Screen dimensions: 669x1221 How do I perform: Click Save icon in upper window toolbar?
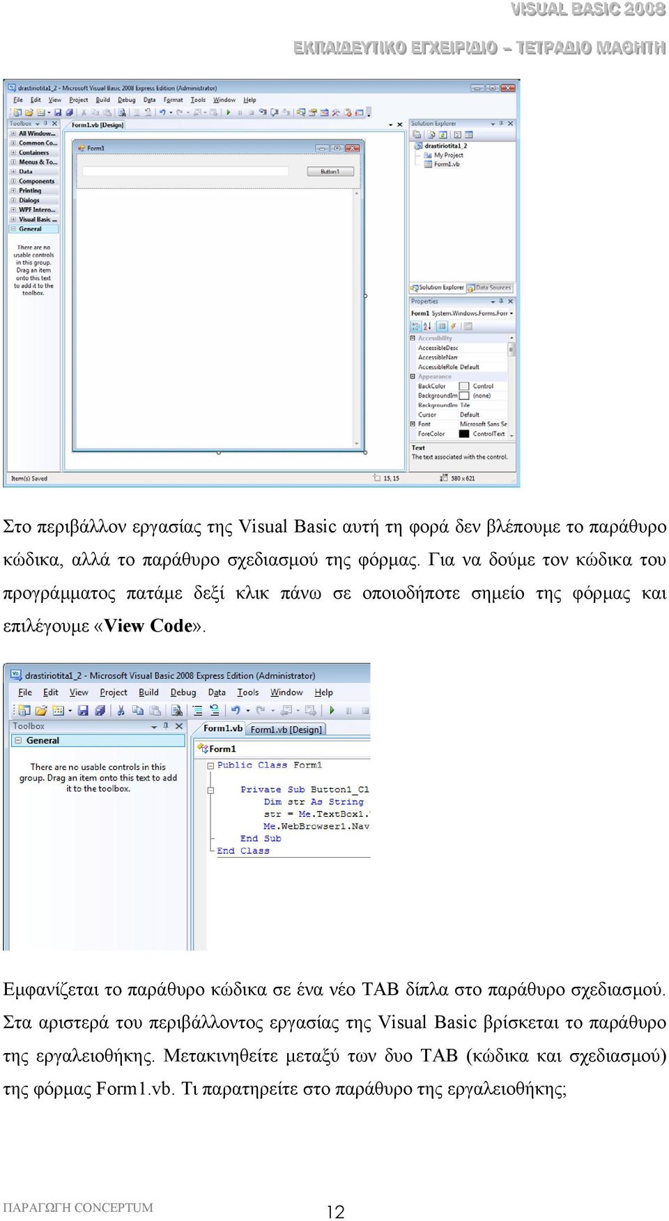[59, 112]
